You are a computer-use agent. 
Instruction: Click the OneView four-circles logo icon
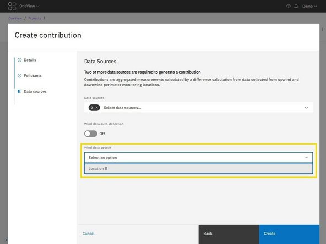pos(12,6)
